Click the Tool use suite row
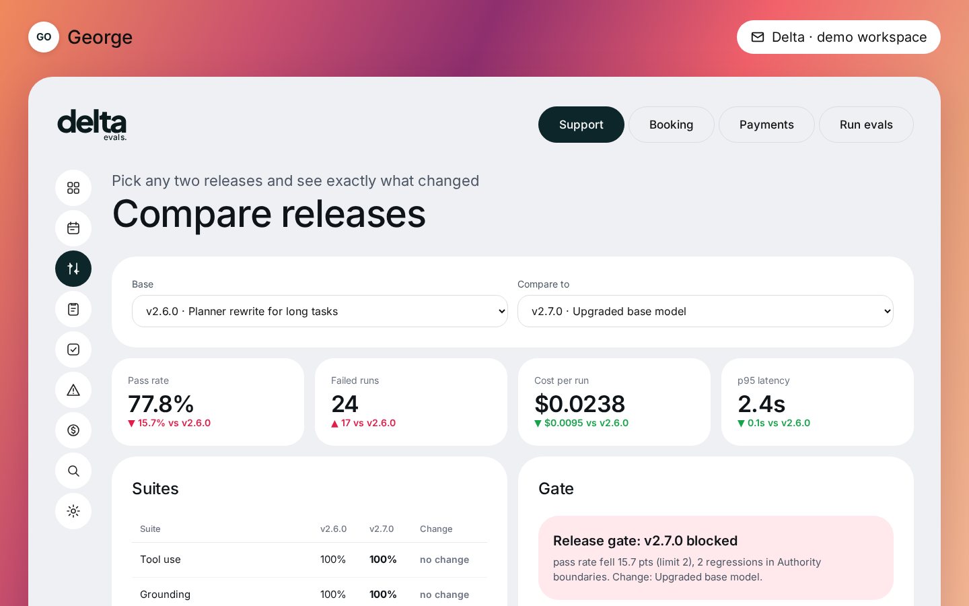The image size is (969, 606). coord(310,560)
